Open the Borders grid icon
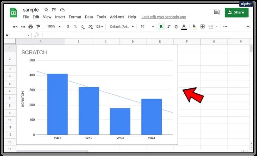Image resolution: width=257 pixels, height=156 pixels. (202, 26)
